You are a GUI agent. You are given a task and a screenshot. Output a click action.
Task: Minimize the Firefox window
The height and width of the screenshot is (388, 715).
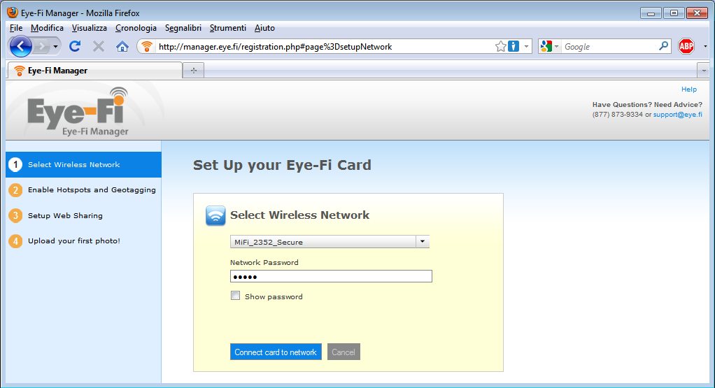click(651, 13)
